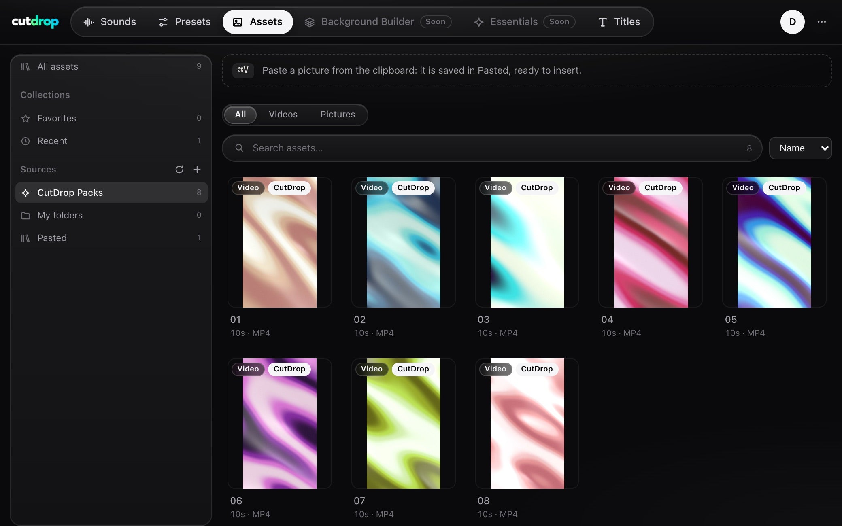Click Background Builder layers icon
The height and width of the screenshot is (526, 842).
pos(310,22)
